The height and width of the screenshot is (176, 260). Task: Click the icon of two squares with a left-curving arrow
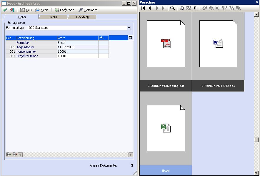pyautogui.click(x=204, y=8)
